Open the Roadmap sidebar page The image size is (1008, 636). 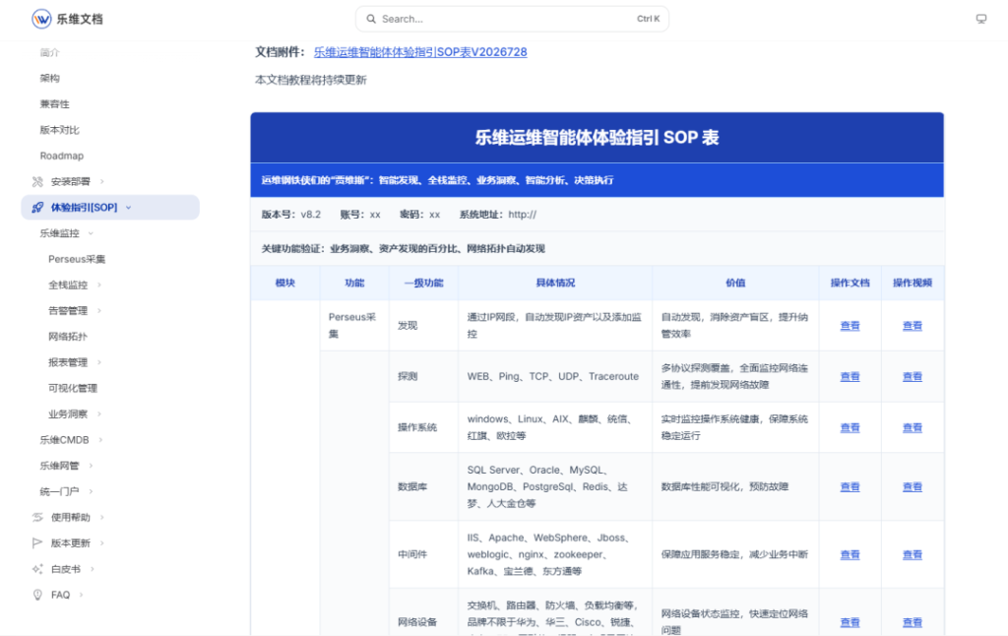pos(62,156)
